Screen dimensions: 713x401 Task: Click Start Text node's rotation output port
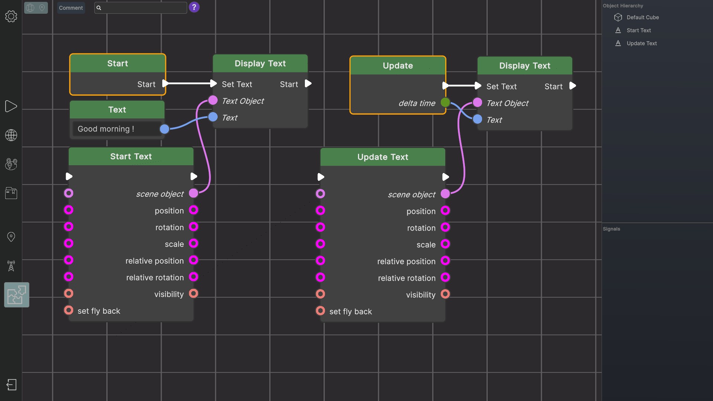click(x=193, y=226)
